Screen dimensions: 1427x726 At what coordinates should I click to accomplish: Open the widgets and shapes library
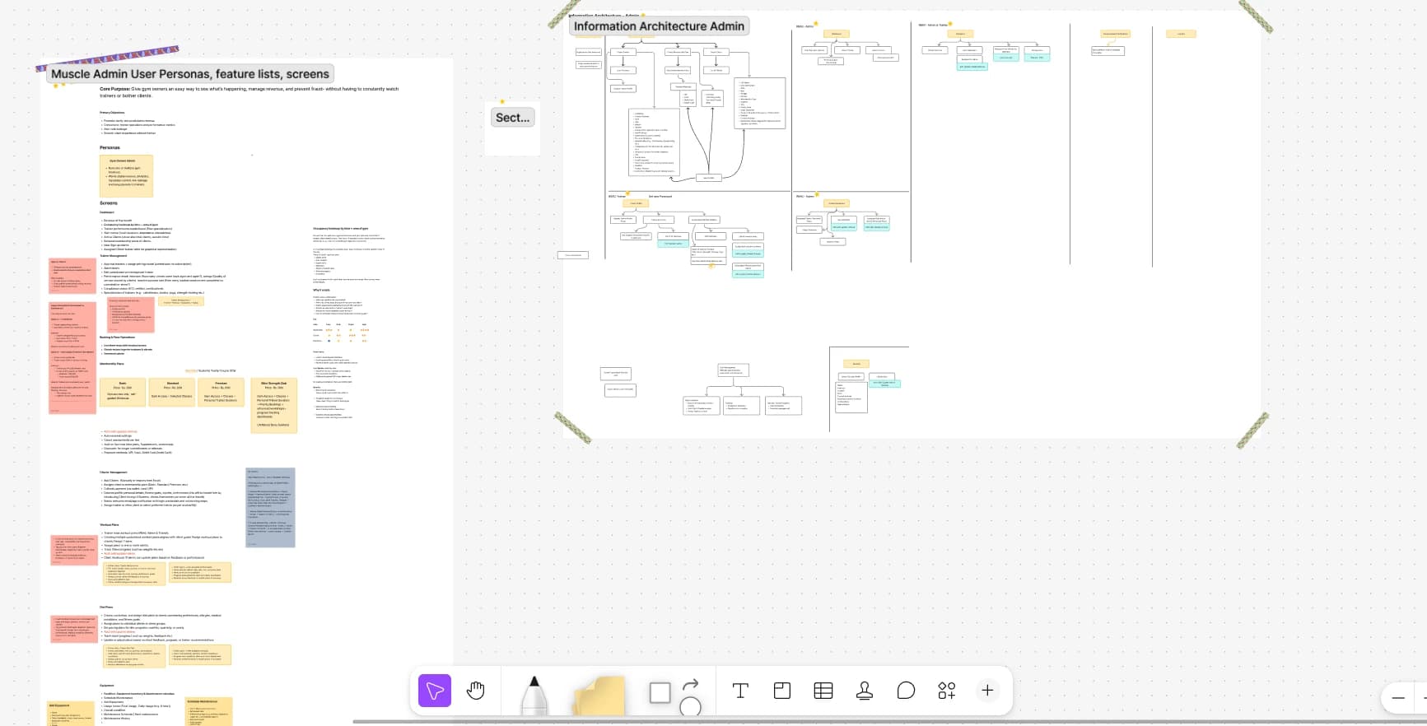coord(947,691)
